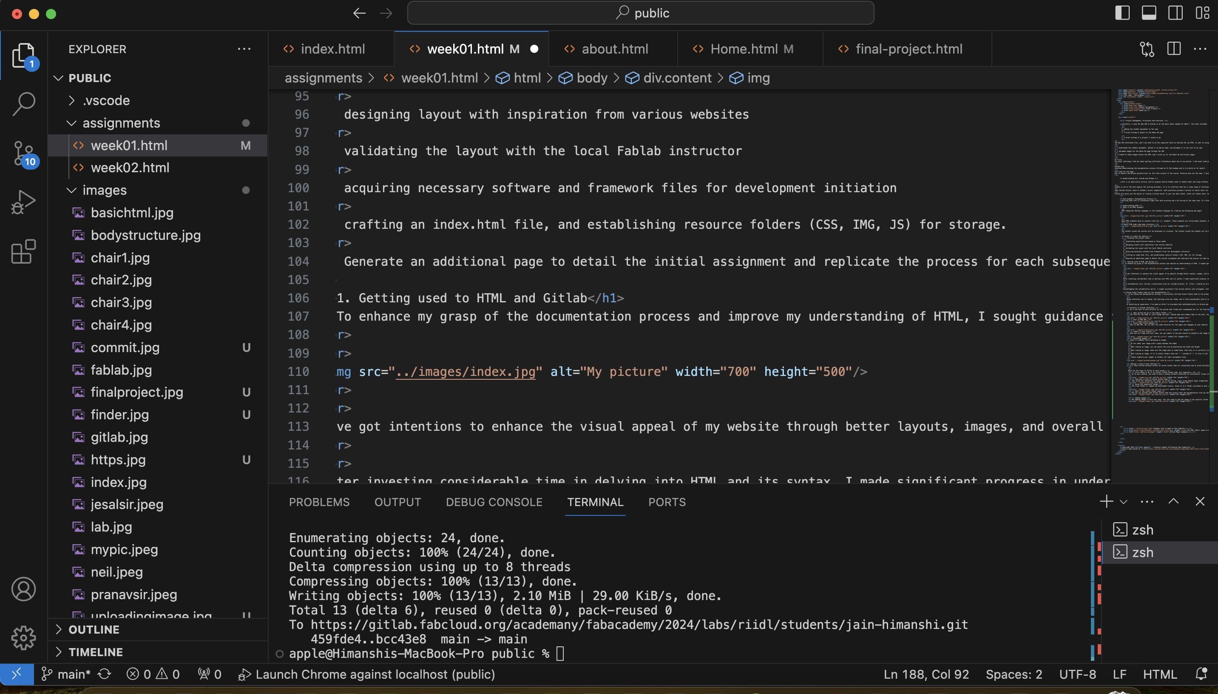Open errors and warnings count in status bar
This screenshot has width=1218, height=694.
[153, 674]
